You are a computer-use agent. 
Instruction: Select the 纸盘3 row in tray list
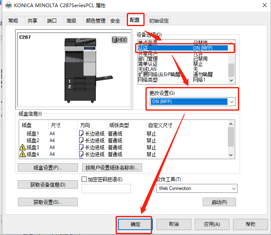pyautogui.click(x=123, y=147)
